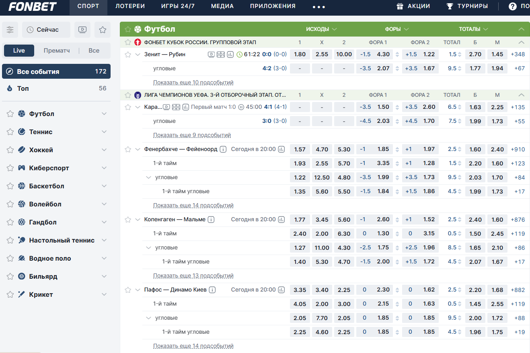Open info icon for Копенгаген — Мальме
Screen dimensions: 530x353
[x=211, y=220]
